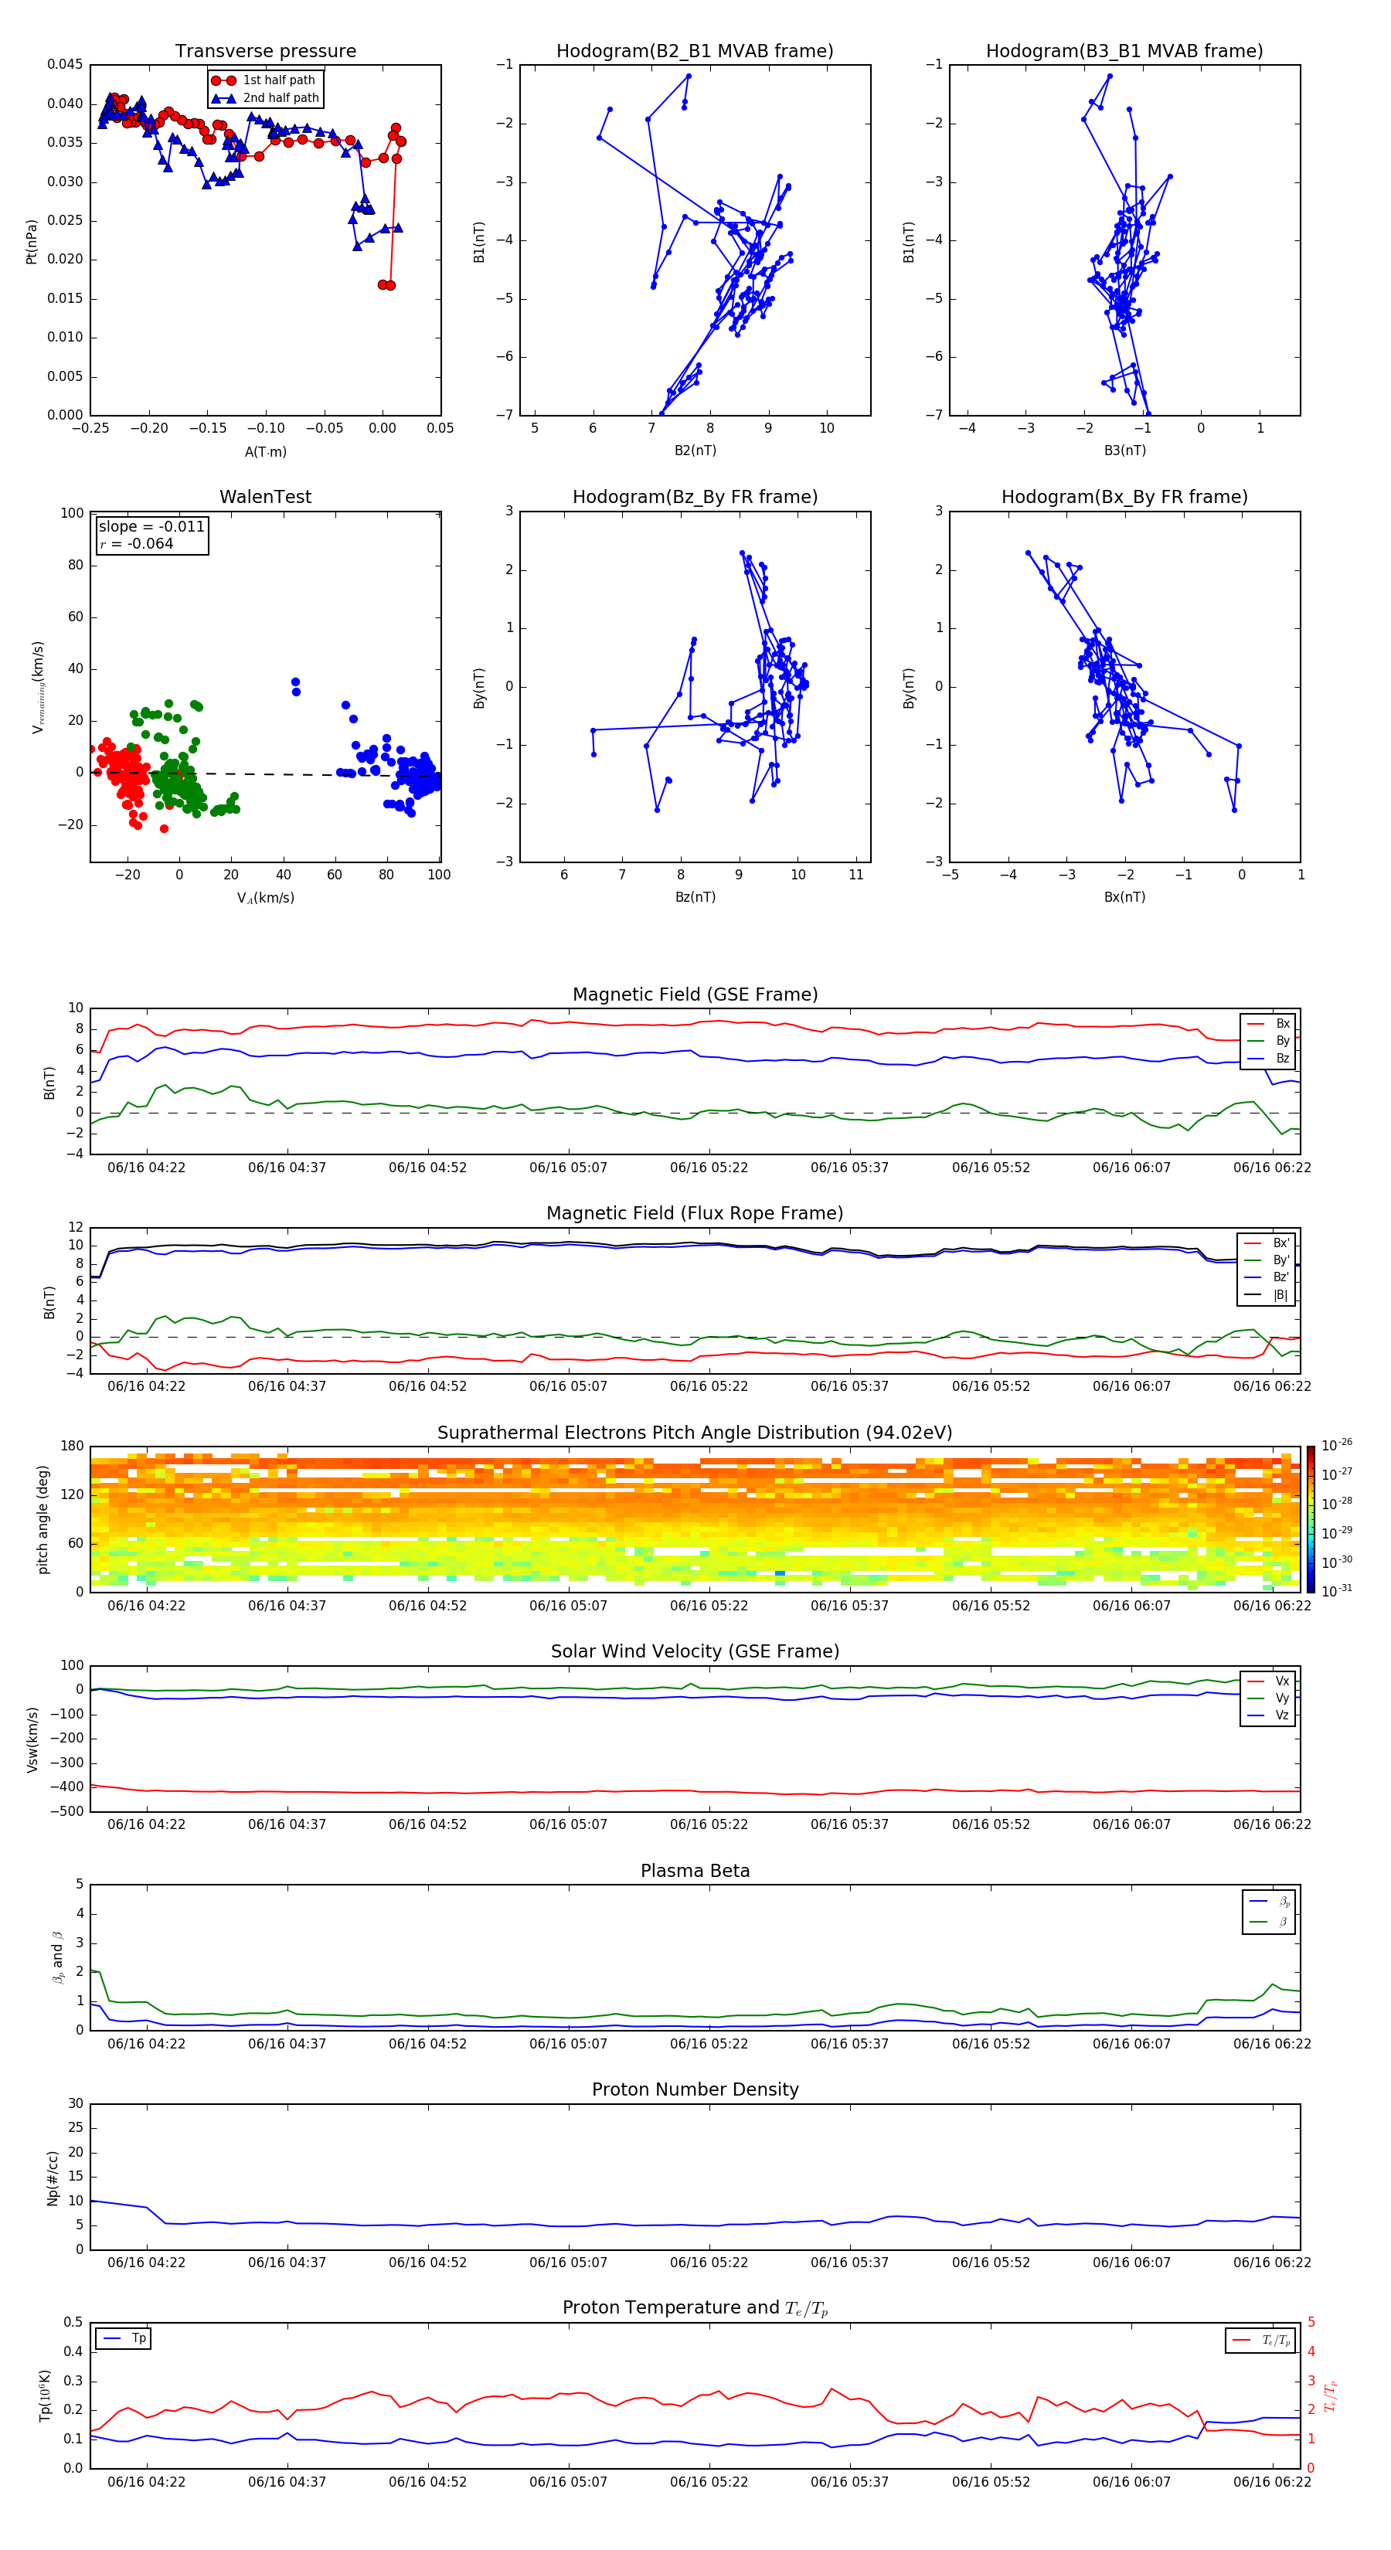Click the "B2(nT)" x-axis label
The image size is (1391, 2550).
coord(695,450)
